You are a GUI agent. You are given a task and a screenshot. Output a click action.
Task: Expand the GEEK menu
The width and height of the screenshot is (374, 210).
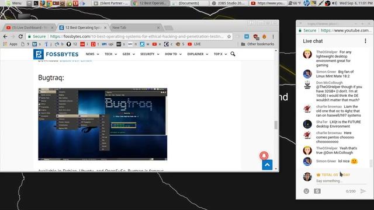(129, 54)
